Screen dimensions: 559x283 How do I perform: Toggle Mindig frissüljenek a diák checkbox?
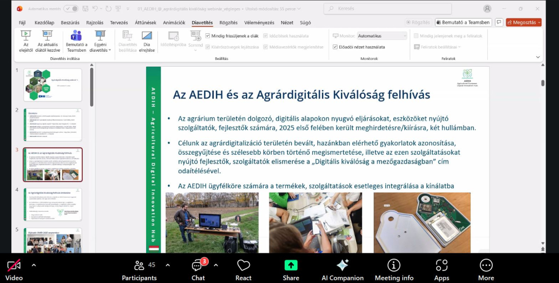208,36
